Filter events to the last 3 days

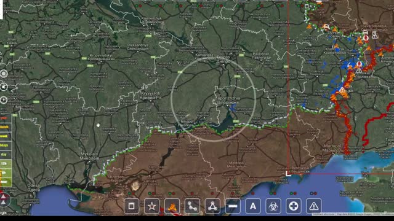(6, 145)
